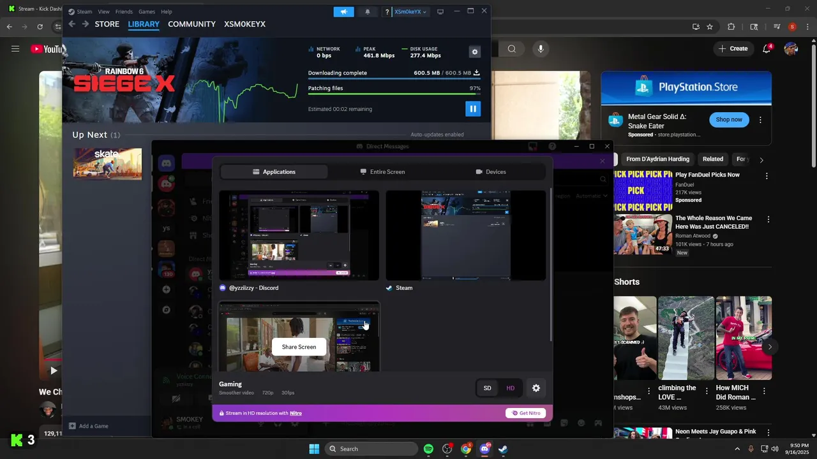
Task: Open The Whole Reason We Came video thumbnail
Action: (x=643, y=235)
